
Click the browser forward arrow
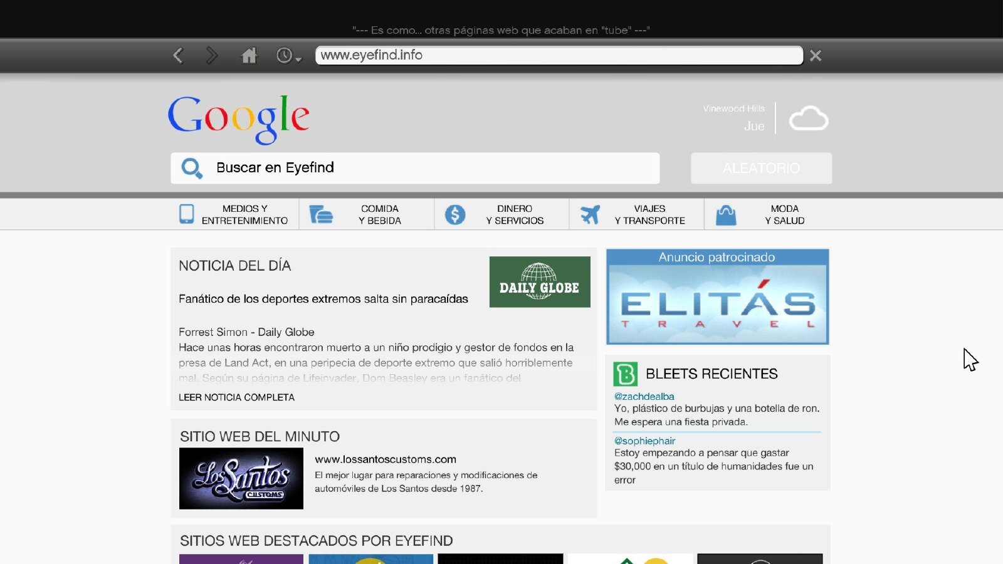click(212, 56)
